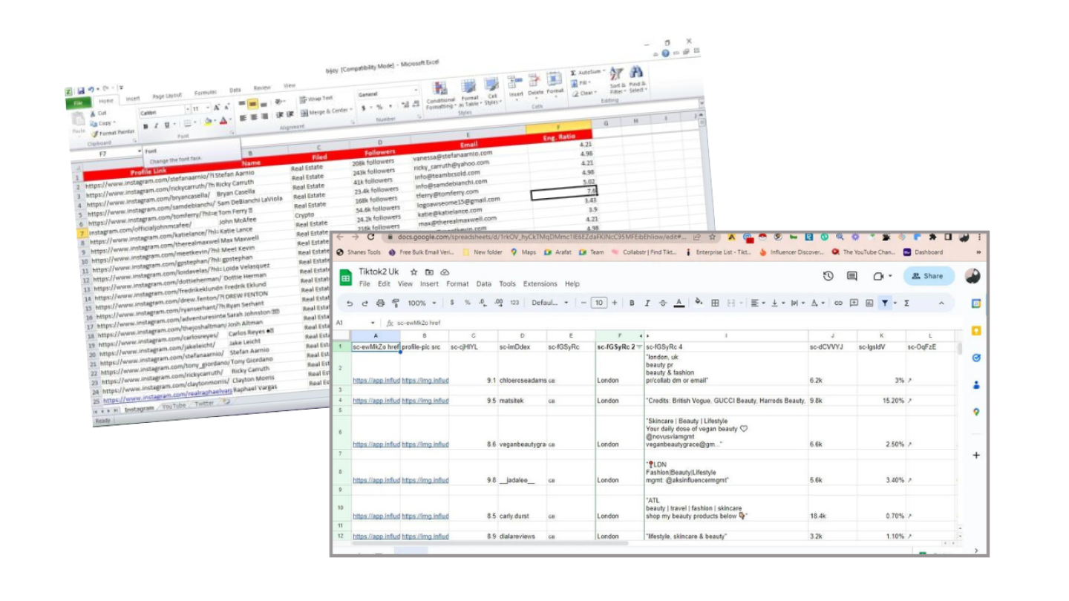Open the Dashboard bookmark in Chrome
The height and width of the screenshot is (601, 1069).
923,252
